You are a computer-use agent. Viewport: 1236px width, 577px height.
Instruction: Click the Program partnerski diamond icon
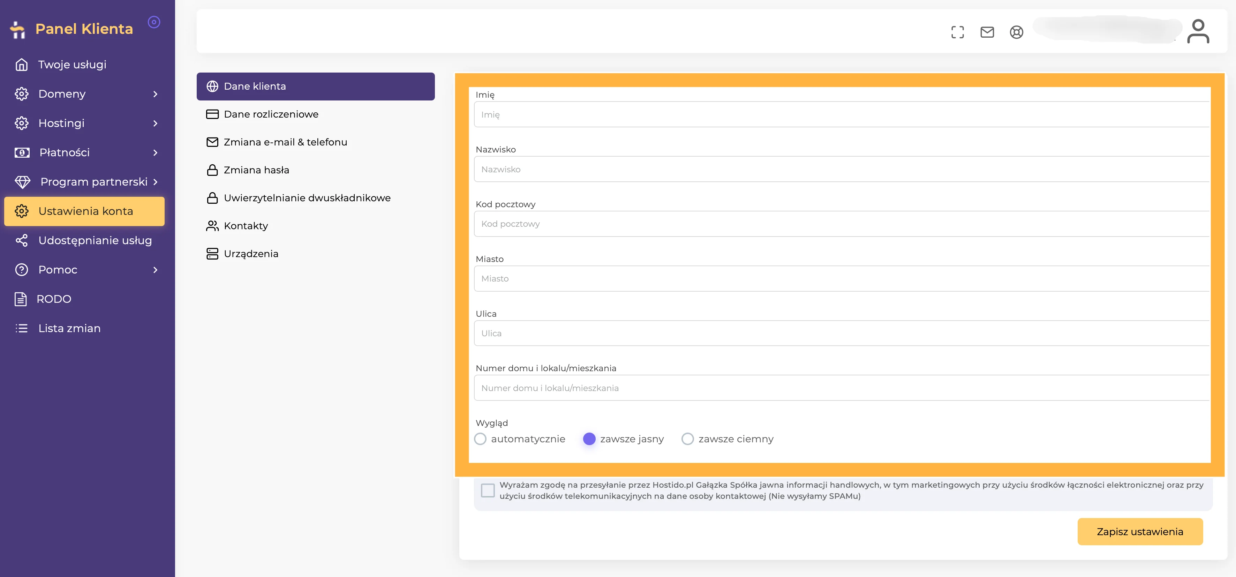click(23, 182)
